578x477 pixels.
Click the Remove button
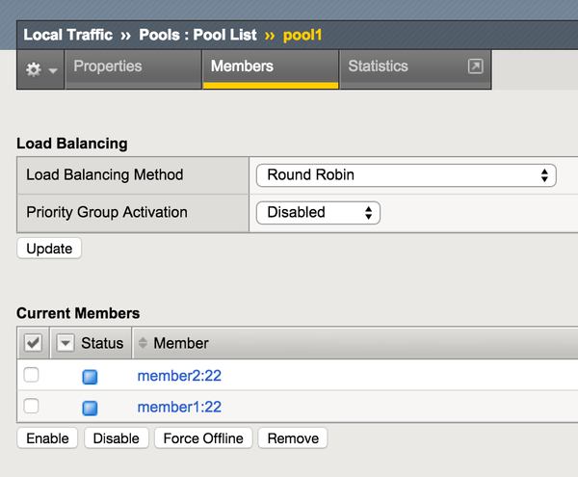pyautogui.click(x=293, y=438)
